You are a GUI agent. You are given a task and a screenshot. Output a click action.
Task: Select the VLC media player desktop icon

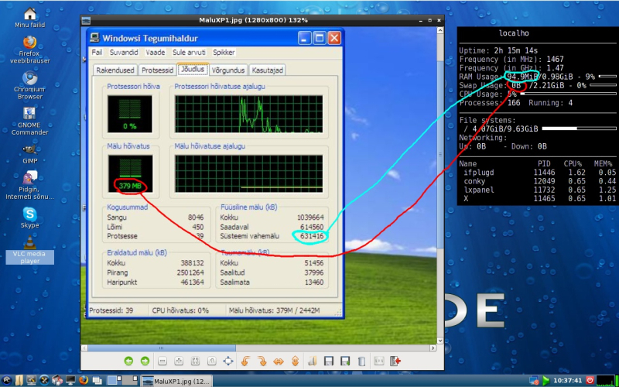30,250
